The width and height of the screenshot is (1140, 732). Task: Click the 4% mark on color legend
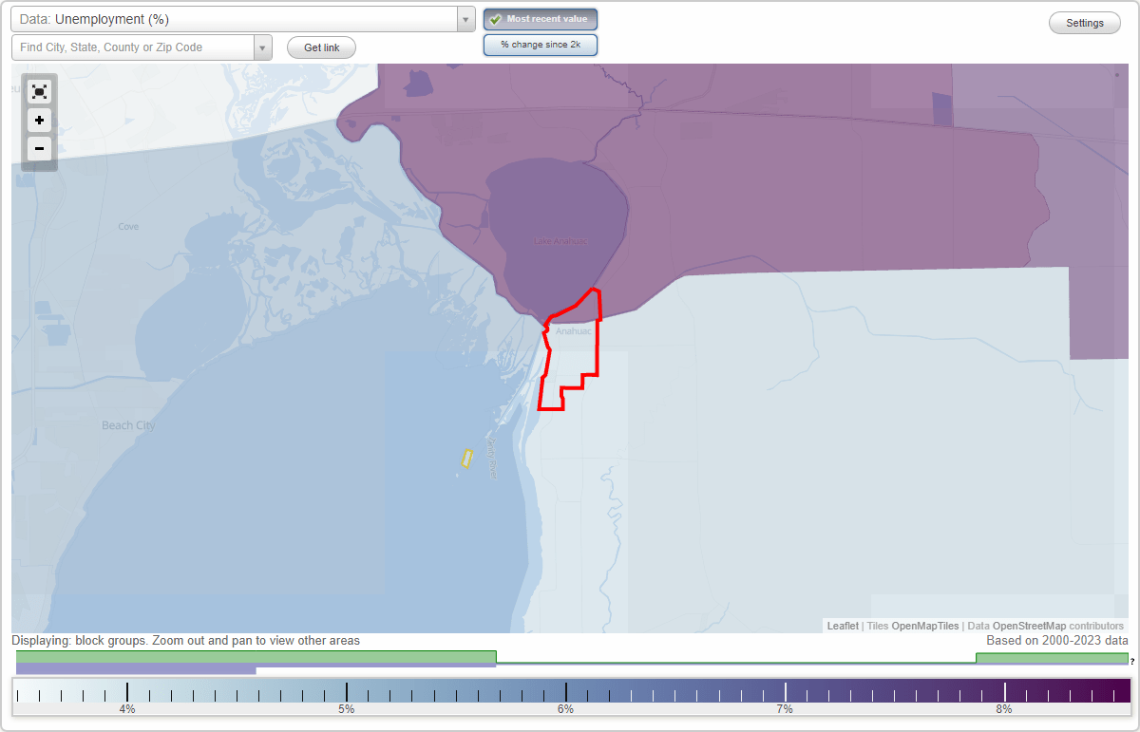click(127, 708)
